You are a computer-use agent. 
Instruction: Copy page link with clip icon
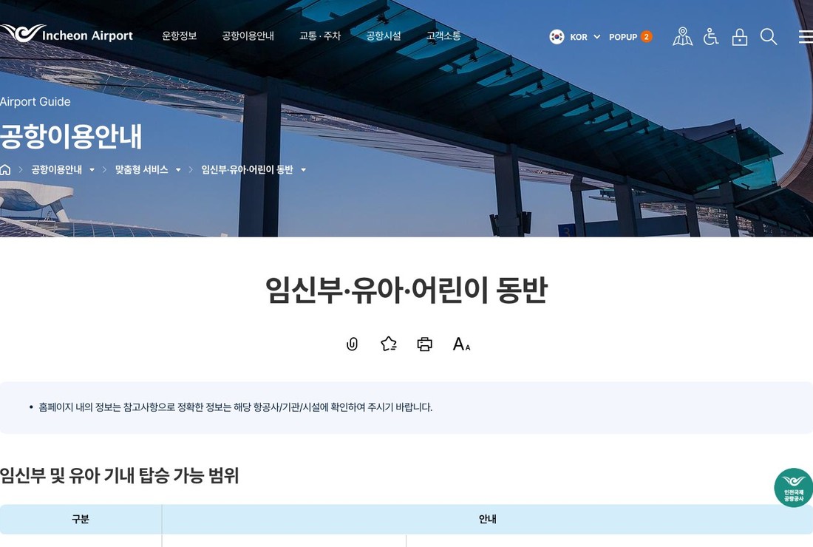tap(352, 344)
